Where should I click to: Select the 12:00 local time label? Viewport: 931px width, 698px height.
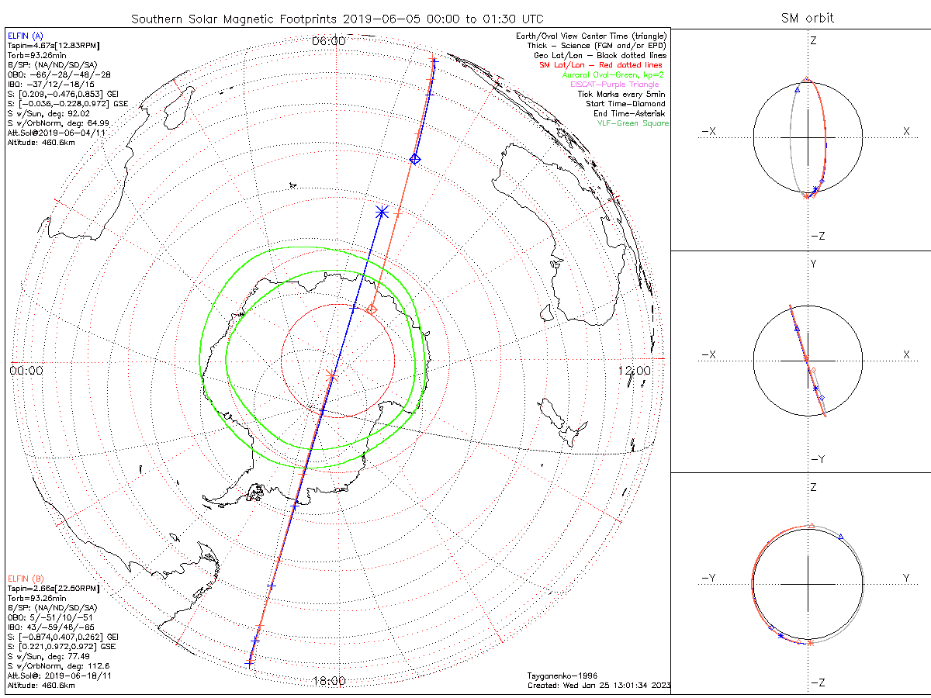coord(634,371)
